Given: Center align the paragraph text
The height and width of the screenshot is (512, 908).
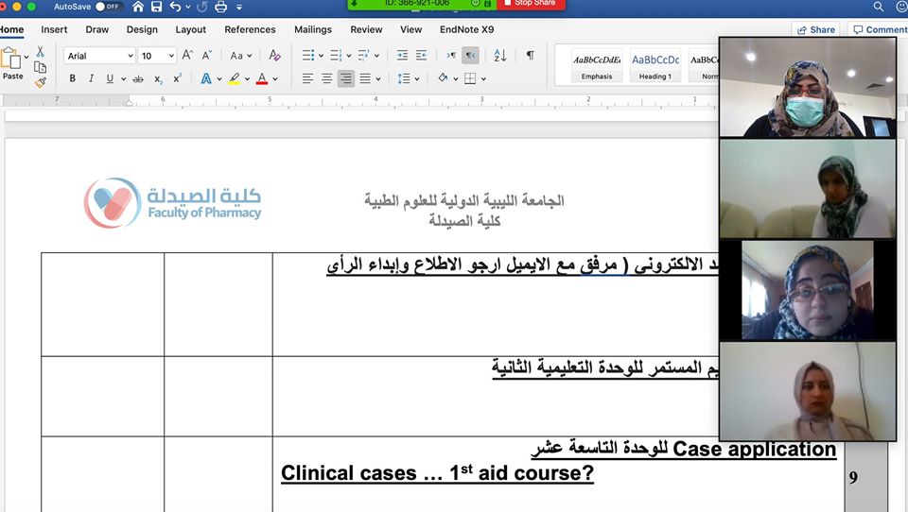Looking at the screenshot, I should click(327, 79).
